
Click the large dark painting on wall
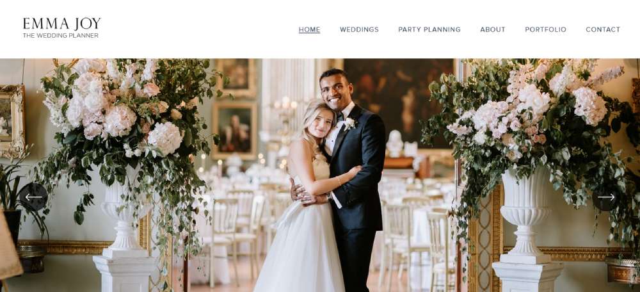coord(399,103)
